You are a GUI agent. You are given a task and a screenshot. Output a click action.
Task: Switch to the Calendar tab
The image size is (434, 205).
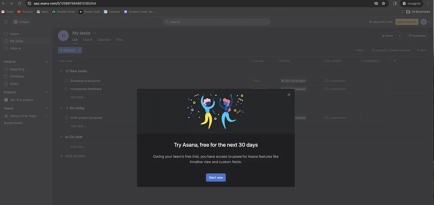104,40
